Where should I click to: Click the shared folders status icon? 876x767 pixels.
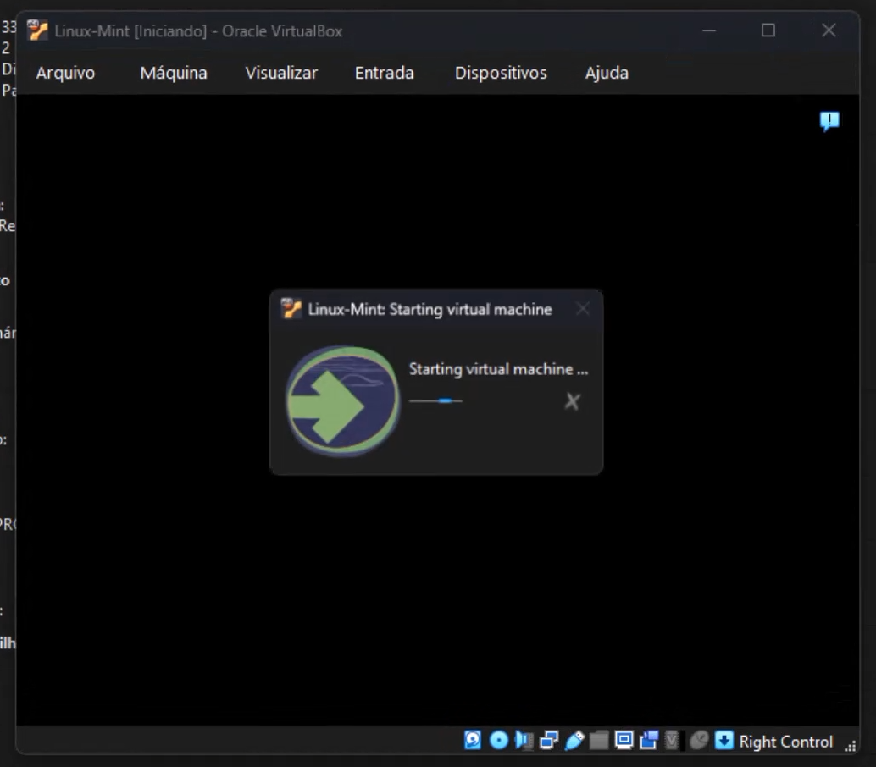pyautogui.click(x=599, y=740)
